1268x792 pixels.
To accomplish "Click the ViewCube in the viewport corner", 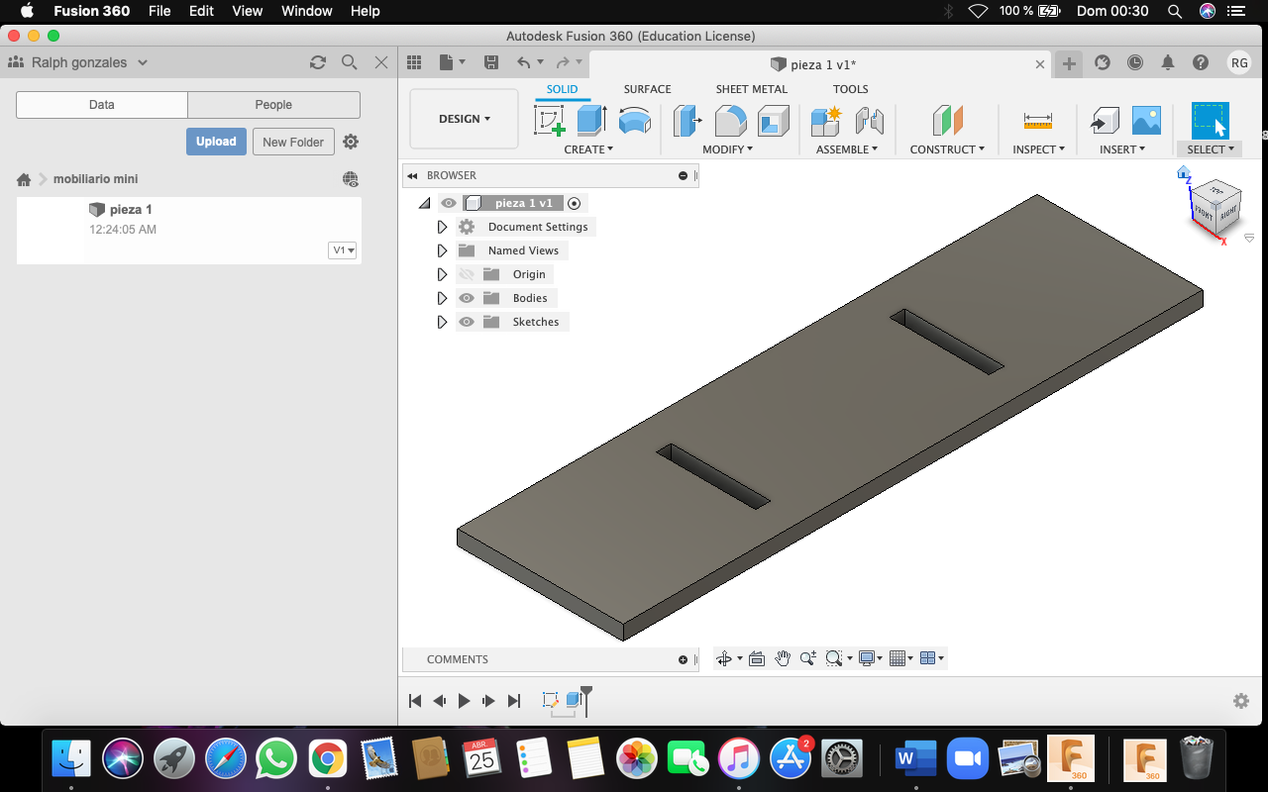I will (x=1214, y=206).
